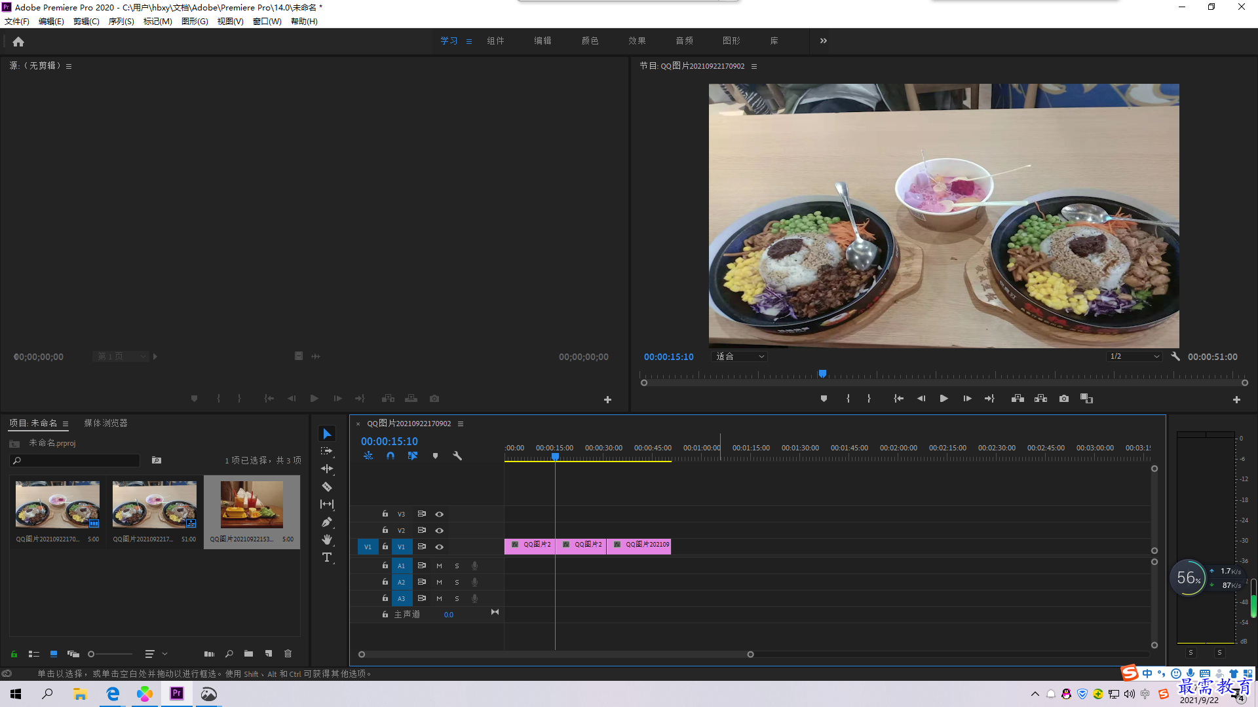Open the 文件(F) menu
Screen dimensions: 1258x707
pos(17,22)
